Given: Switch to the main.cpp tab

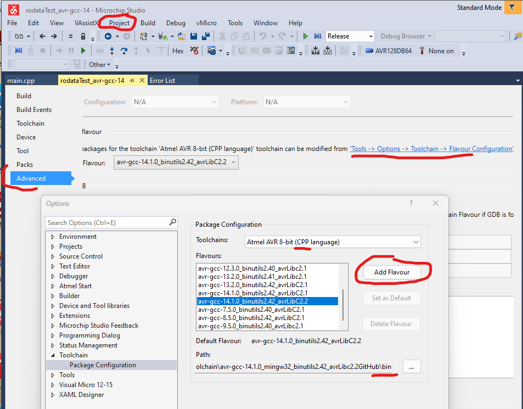Looking at the screenshot, I should click(21, 80).
